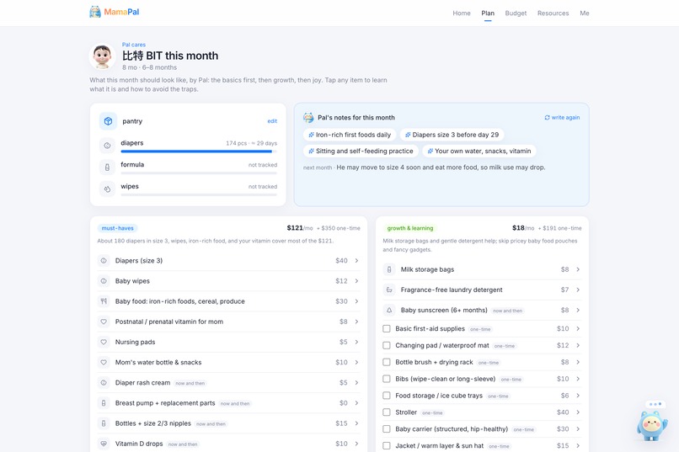Open Baby food row chevron

[x=357, y=301]
